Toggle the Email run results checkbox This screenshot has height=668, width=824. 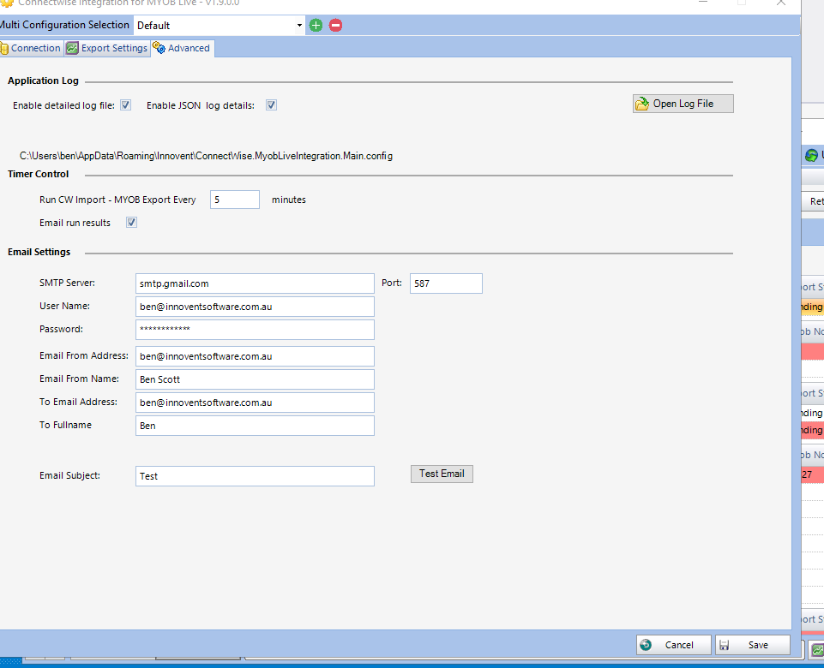click(131, 223)
